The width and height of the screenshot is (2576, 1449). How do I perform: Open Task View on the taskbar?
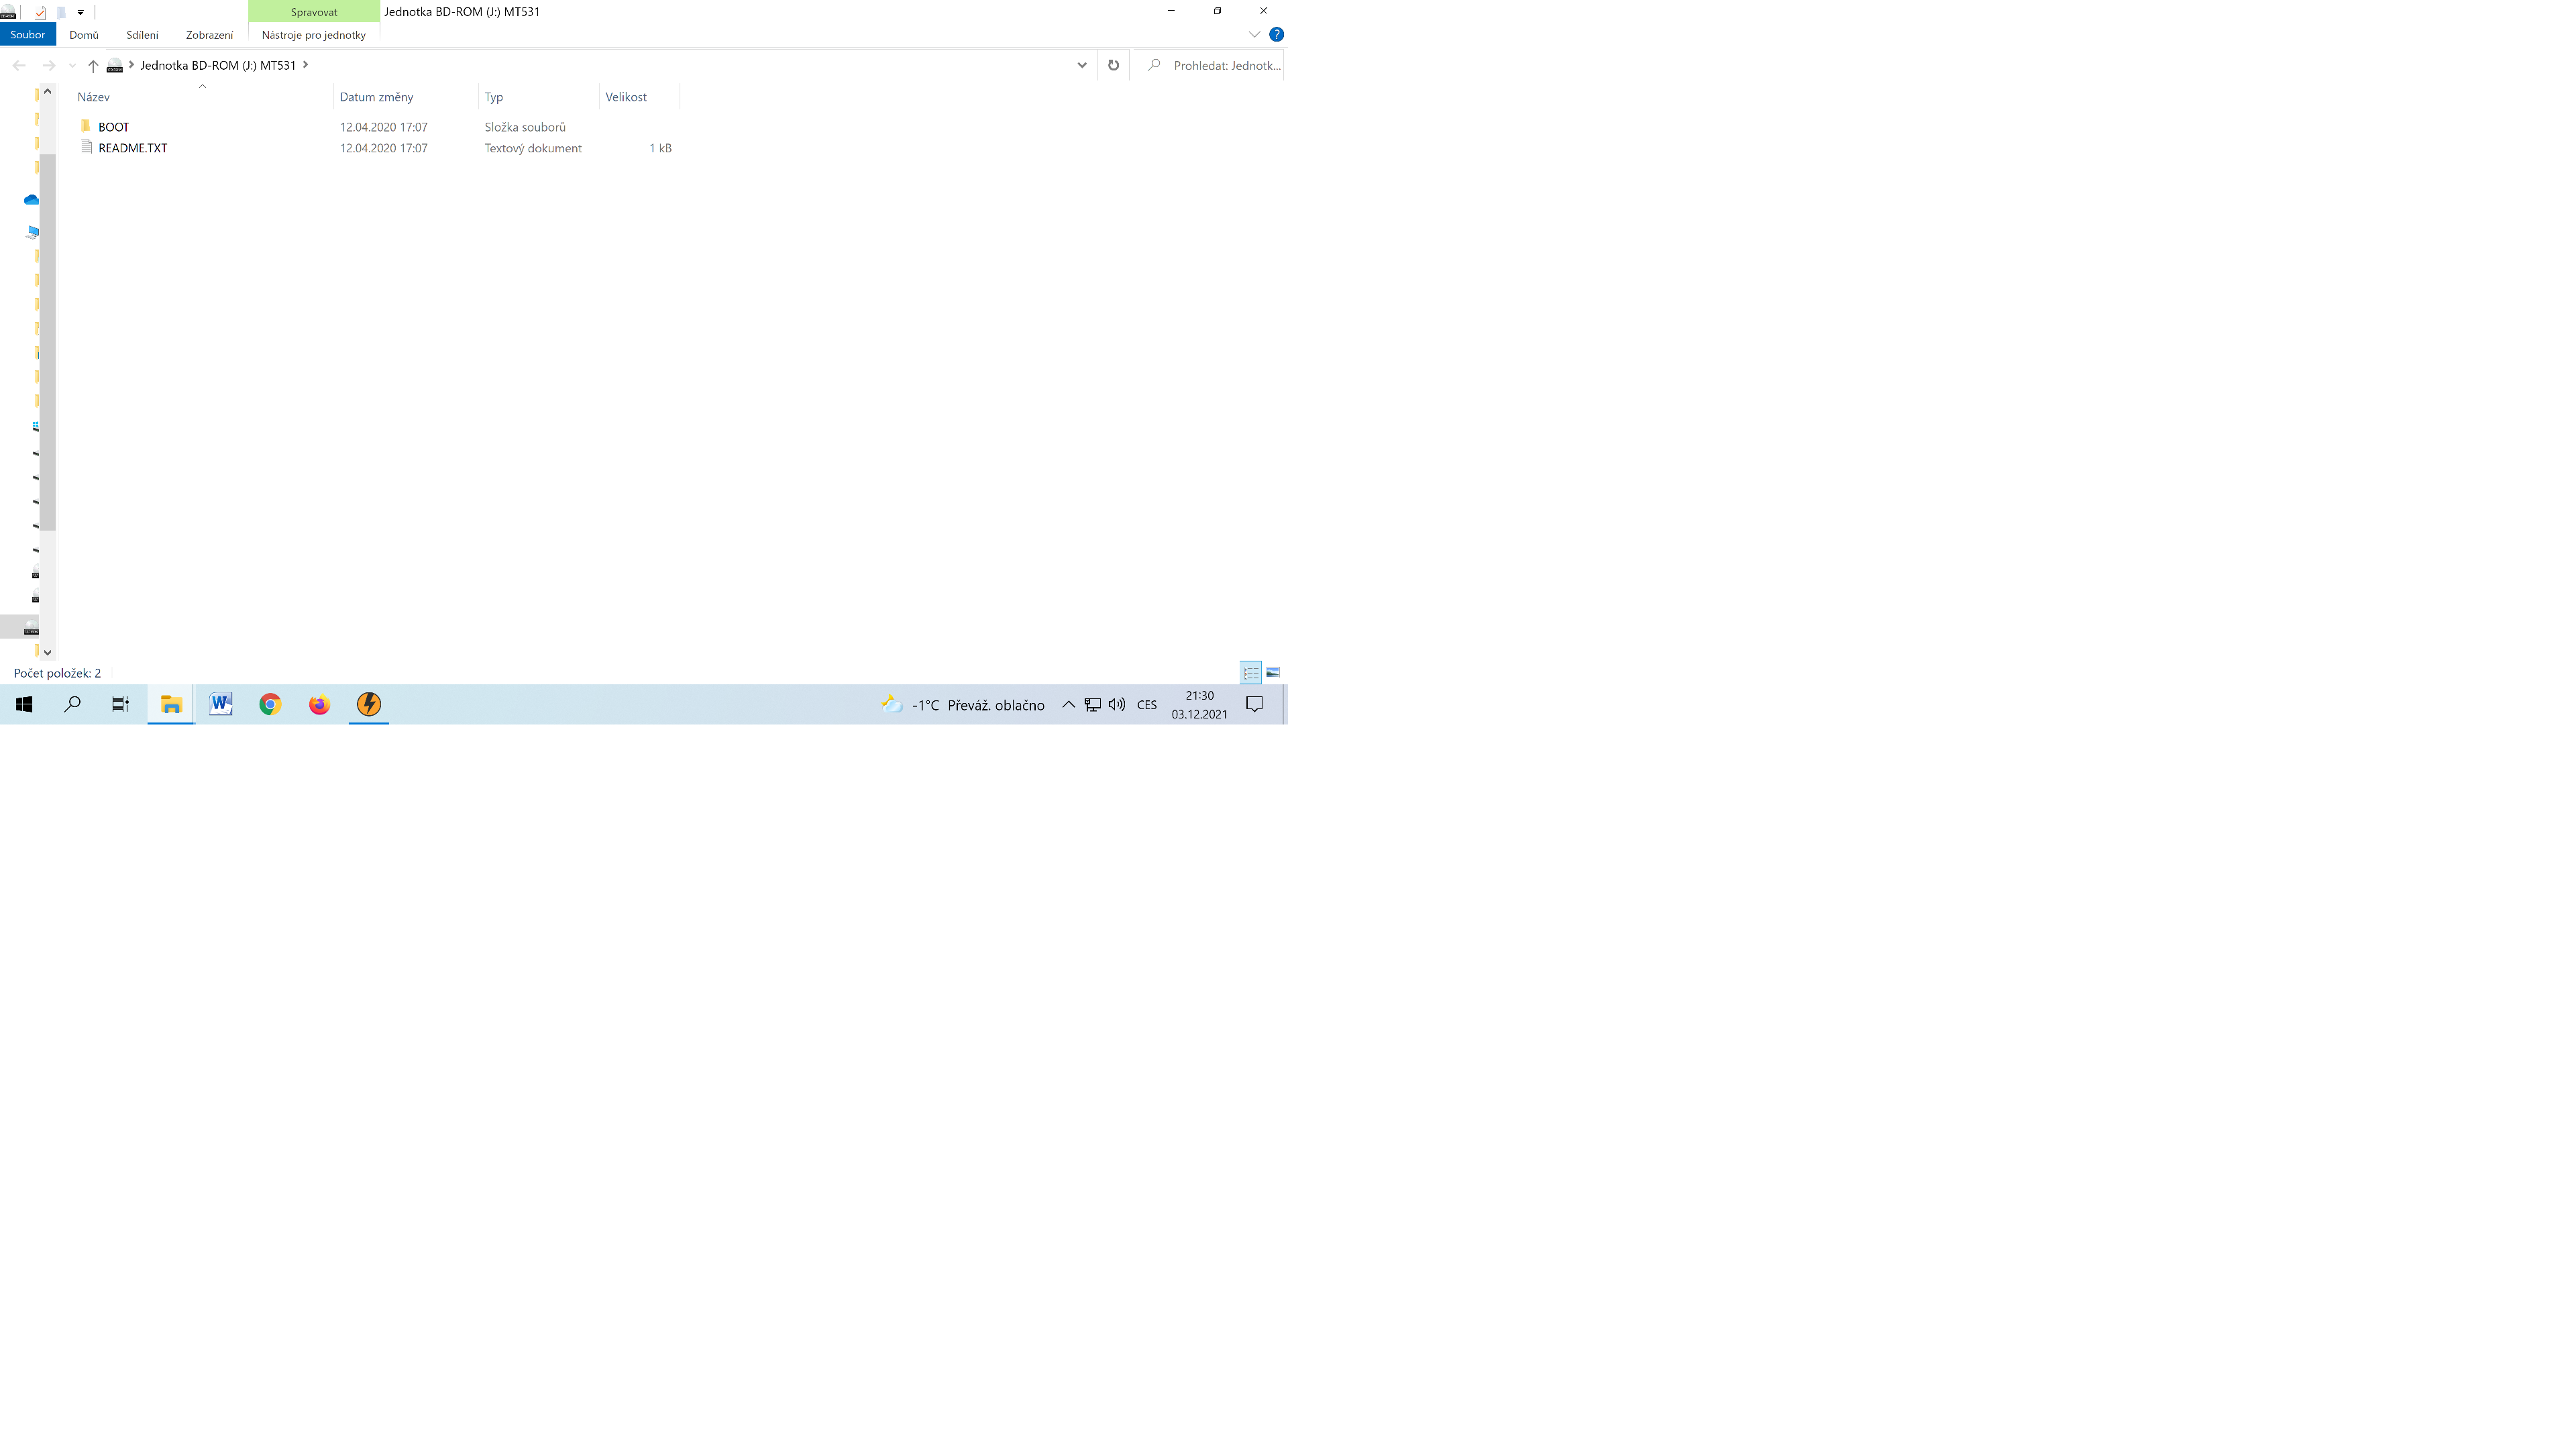tap(120, 704)
